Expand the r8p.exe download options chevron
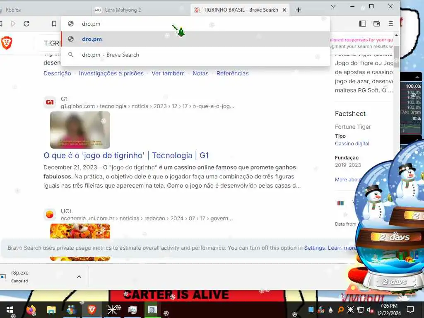424x318 pixels. (x=79, y=277)
